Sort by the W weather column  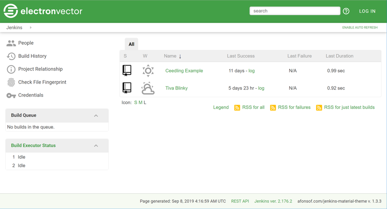pos(145,56)
